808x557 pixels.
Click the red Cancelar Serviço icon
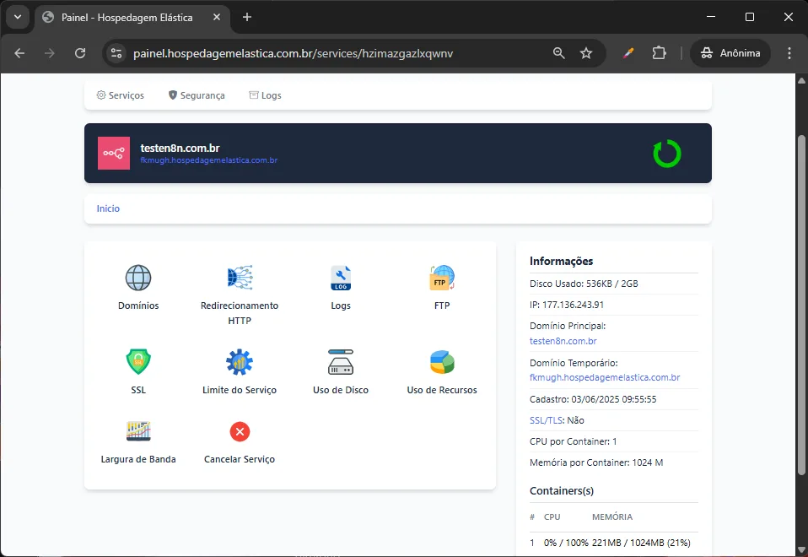pyautogui.click(x=240, y=432)
